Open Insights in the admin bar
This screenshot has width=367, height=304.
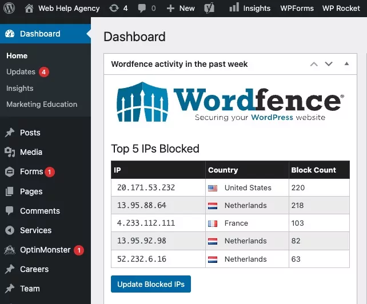[257, 9]
